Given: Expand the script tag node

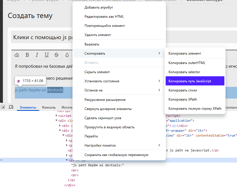Looking at the screenshot, I should [x=56, y=116].
